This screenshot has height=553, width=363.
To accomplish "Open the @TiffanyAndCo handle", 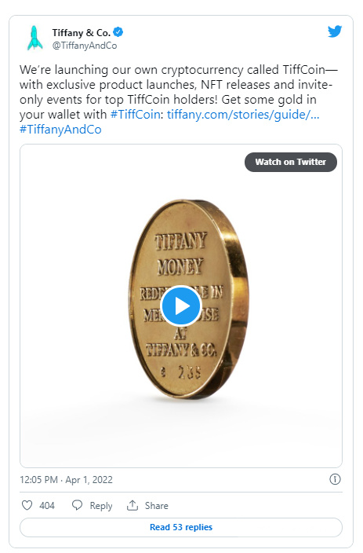I will click(x=85, y=46).
